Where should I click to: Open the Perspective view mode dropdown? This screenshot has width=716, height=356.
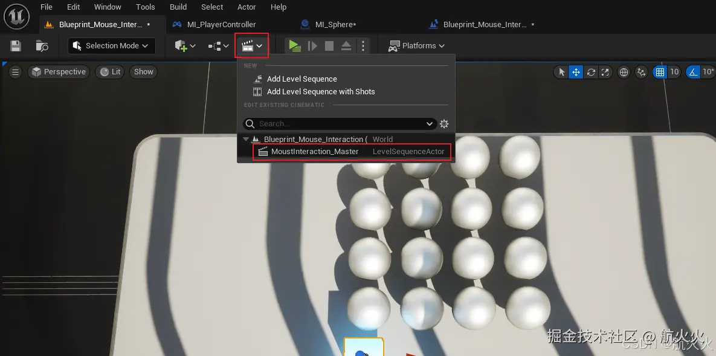click(x=59, y=72)
